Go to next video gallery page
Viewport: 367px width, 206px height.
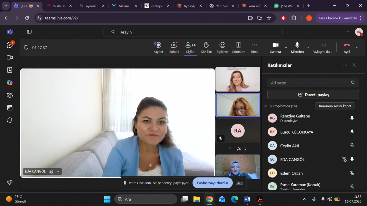coord(245,149)
